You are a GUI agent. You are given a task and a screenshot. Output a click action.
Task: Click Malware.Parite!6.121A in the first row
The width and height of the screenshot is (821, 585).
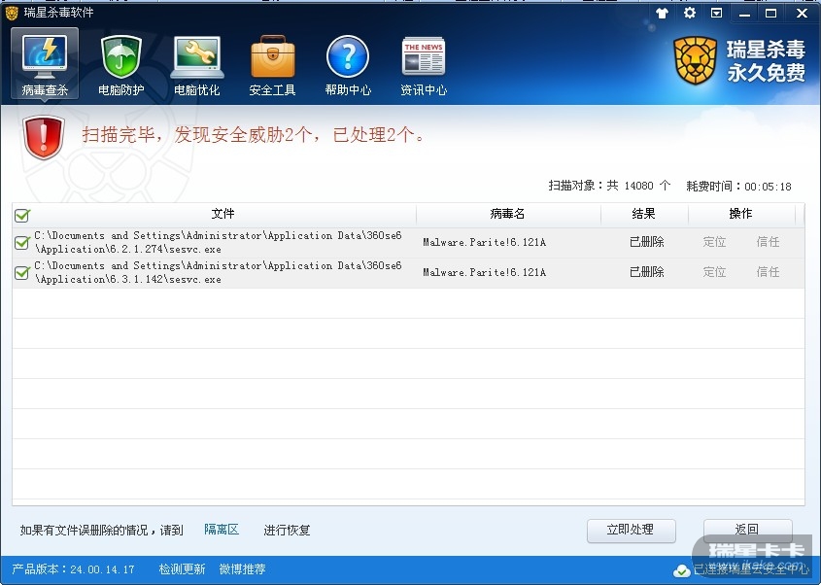(484, 242)
